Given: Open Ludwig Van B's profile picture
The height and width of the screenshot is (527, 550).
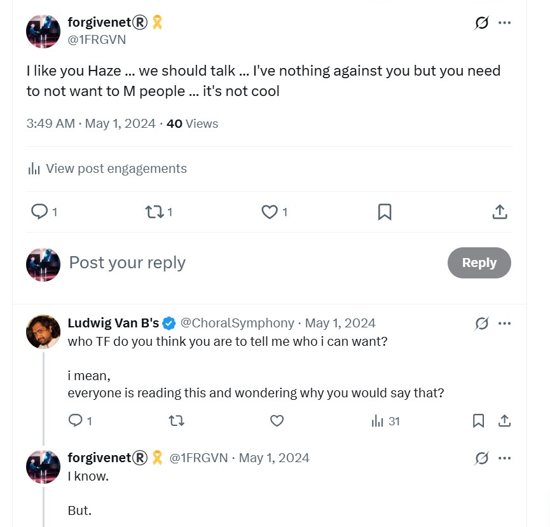Looking at the screenshot, I should tap(43, 332).
